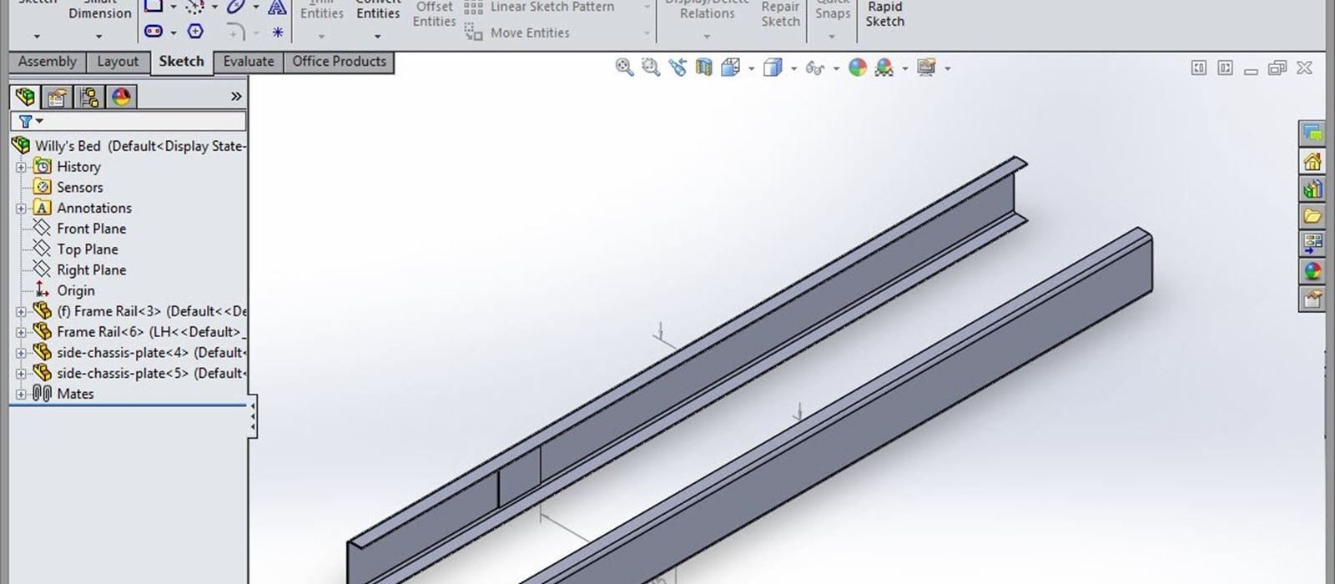Switch to Layout tab

(x=118, y=62)
